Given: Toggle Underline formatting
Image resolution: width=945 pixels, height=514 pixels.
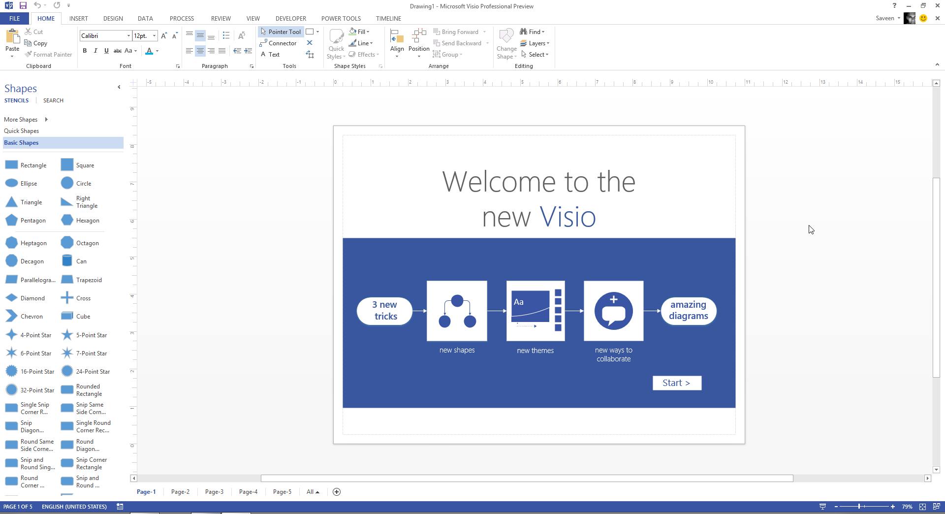Looking at the screenshot, I should click(106, 51).
